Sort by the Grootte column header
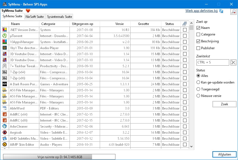This screenshot has width=238, height=160. pos(146,24)
